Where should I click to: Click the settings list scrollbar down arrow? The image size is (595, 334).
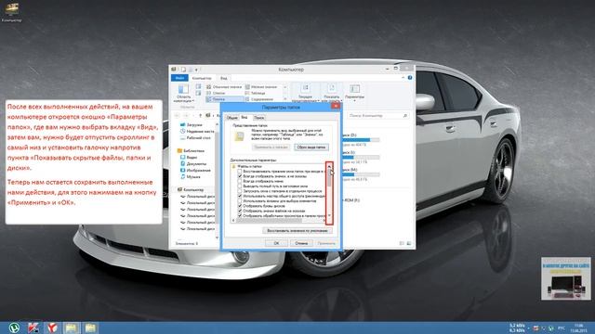coord(329,215)
